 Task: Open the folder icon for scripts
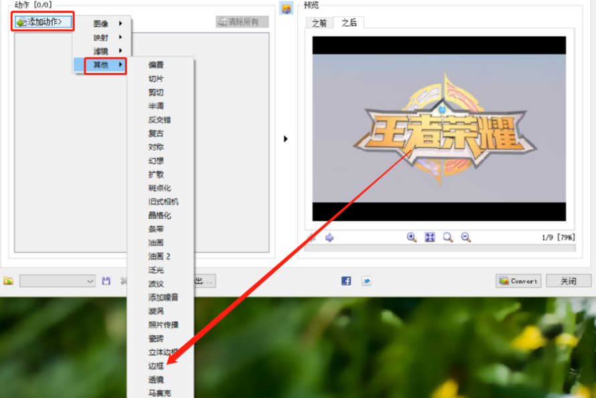(x=9, y=281)
